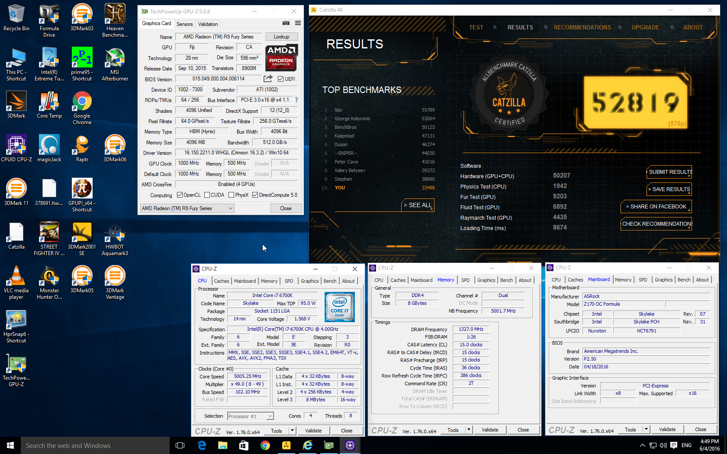Click the Bus Interface question mark help
Image resolution: width=727 pixels, height=454 pixels.
[296, 100]
